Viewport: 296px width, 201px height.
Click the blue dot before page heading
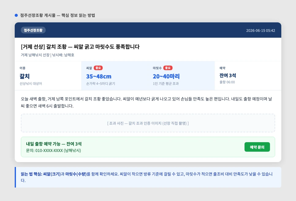click(x=16, y=15)
